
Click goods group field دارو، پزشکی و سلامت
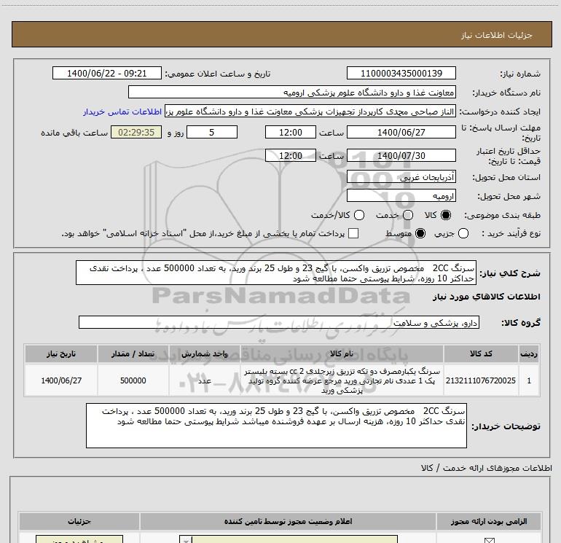279,322
